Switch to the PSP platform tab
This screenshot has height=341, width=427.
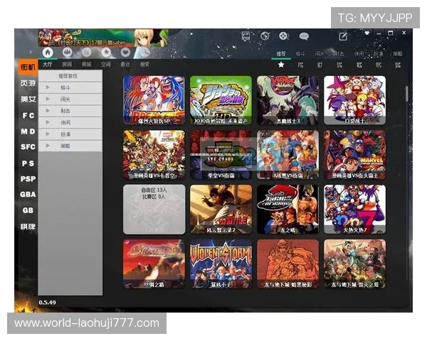tap(28, 179)
